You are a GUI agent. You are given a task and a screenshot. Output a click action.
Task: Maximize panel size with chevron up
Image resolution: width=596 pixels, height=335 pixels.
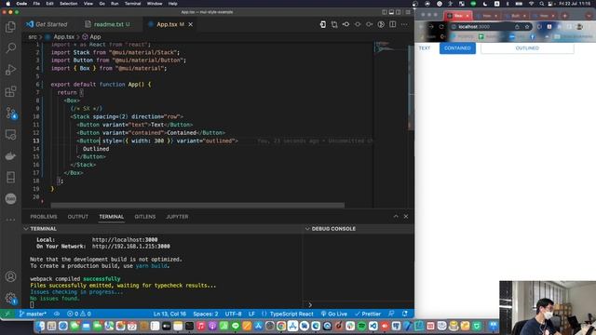396,216
